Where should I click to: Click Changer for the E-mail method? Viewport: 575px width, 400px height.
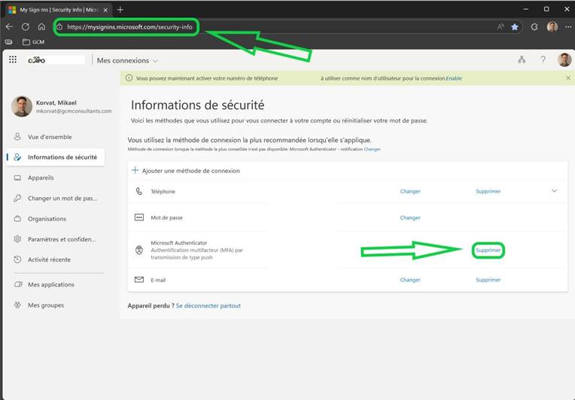coord(410,280)
